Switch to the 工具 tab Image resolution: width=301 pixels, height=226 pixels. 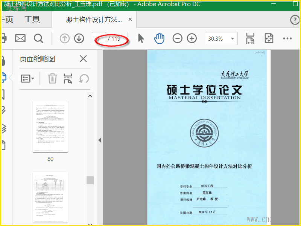click(32, 20)
